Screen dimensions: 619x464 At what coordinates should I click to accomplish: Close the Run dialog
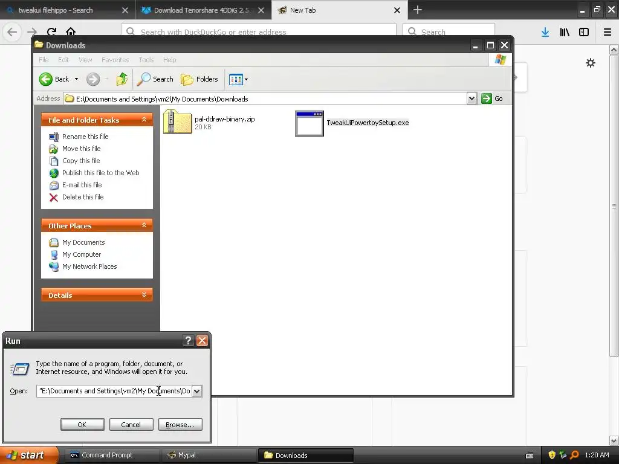pos(202,341)
